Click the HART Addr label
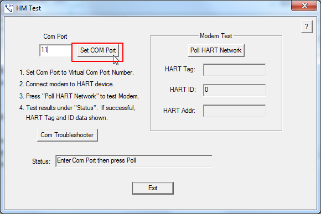This screenshot has width=321, height=214. [179, 111]
